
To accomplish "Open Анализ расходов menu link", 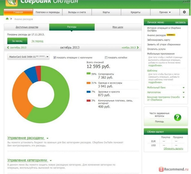I will pos(156,35).
